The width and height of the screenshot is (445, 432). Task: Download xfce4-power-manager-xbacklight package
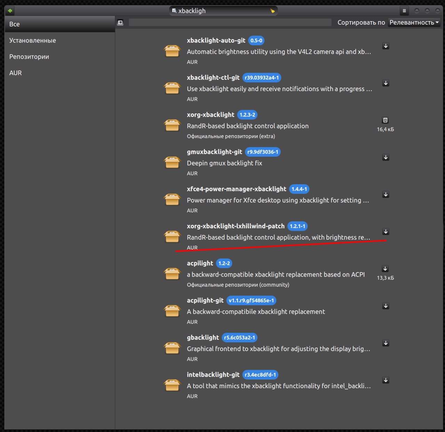[386, 195]
